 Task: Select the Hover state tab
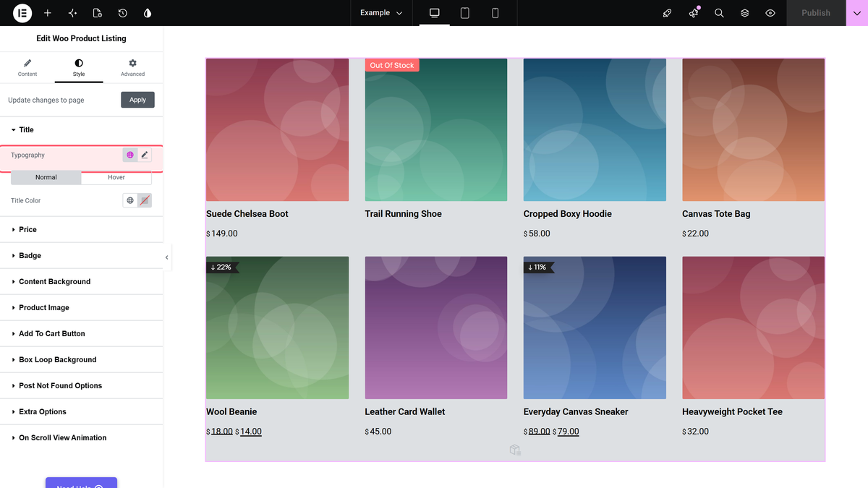(116, 177)
